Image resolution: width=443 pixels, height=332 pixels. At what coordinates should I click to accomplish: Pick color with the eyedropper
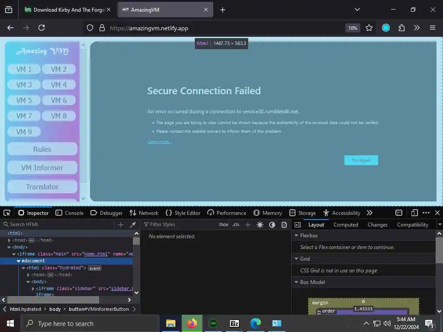point(132,225)
